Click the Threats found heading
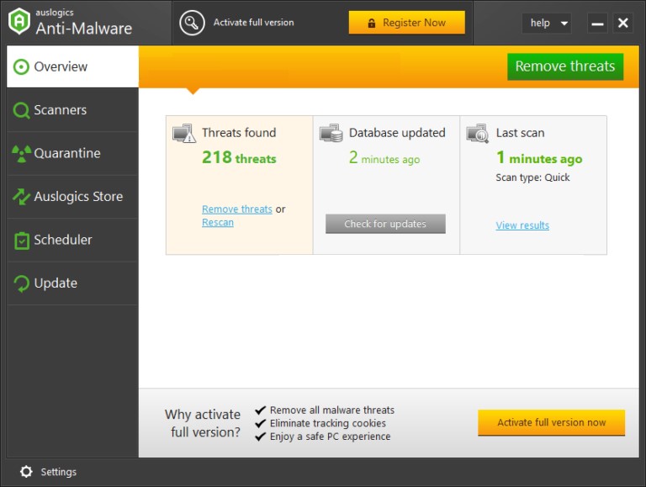Viewport: 646px width, 487px height. 239,133
